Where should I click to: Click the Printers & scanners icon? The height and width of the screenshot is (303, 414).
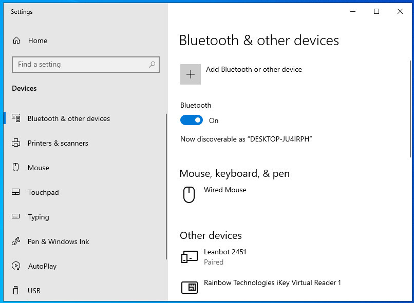coord(16,143)
